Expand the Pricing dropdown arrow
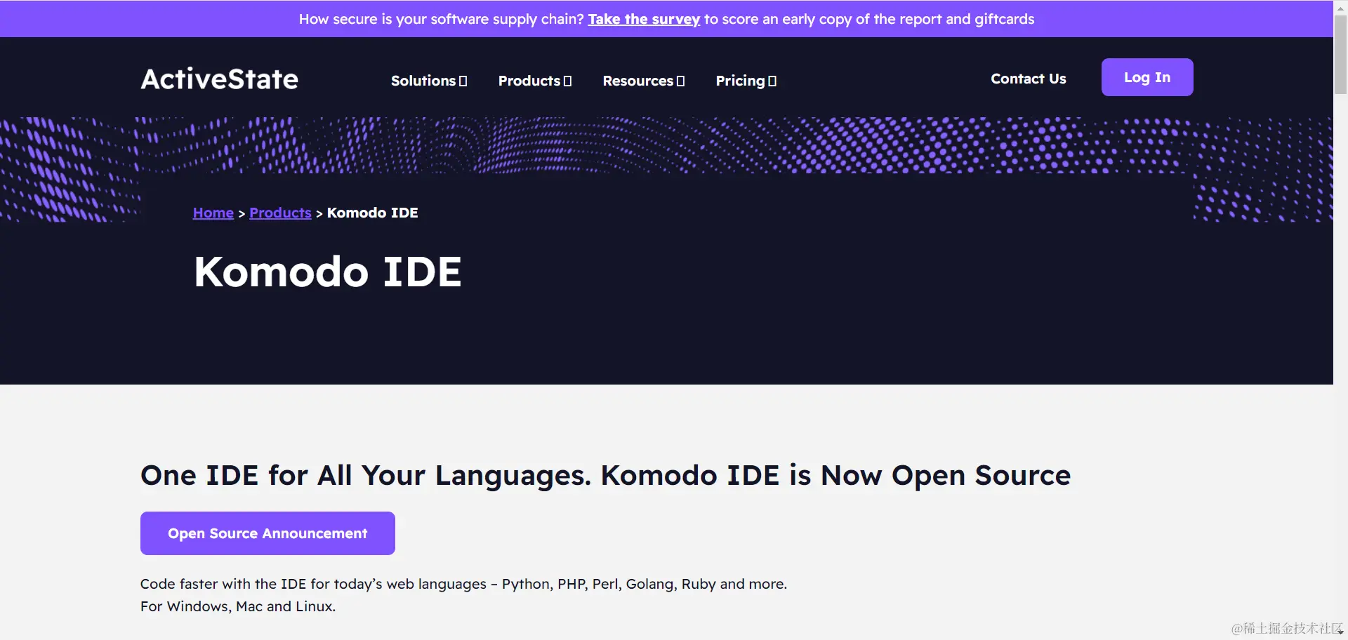The image size is (1348, 640). coord(772,81)
